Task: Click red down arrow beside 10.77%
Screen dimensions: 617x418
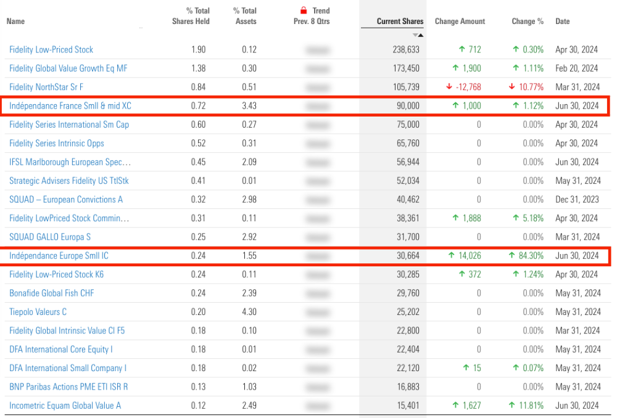Action: (512, 87)
